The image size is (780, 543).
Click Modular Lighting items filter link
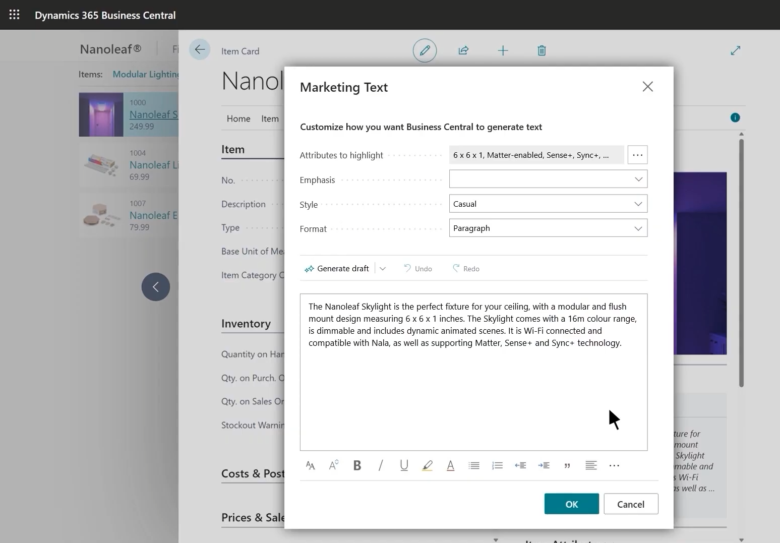tap(146, 74)
